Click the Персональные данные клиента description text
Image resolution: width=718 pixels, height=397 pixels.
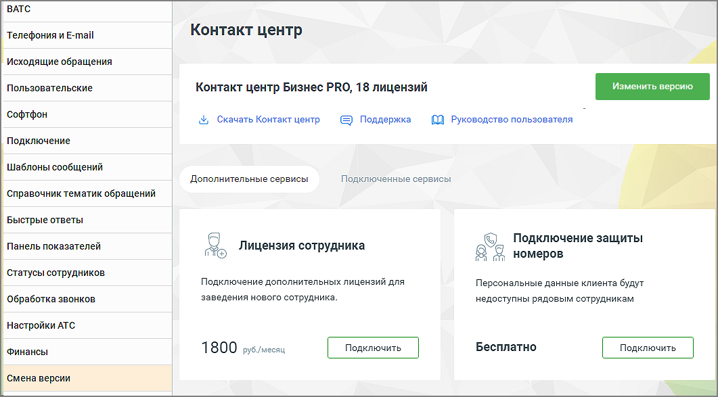coord(560,291)
